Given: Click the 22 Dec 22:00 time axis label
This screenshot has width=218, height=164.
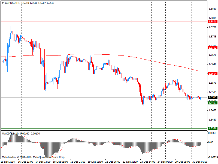Looking at the screenshot, I should point(130,162).
